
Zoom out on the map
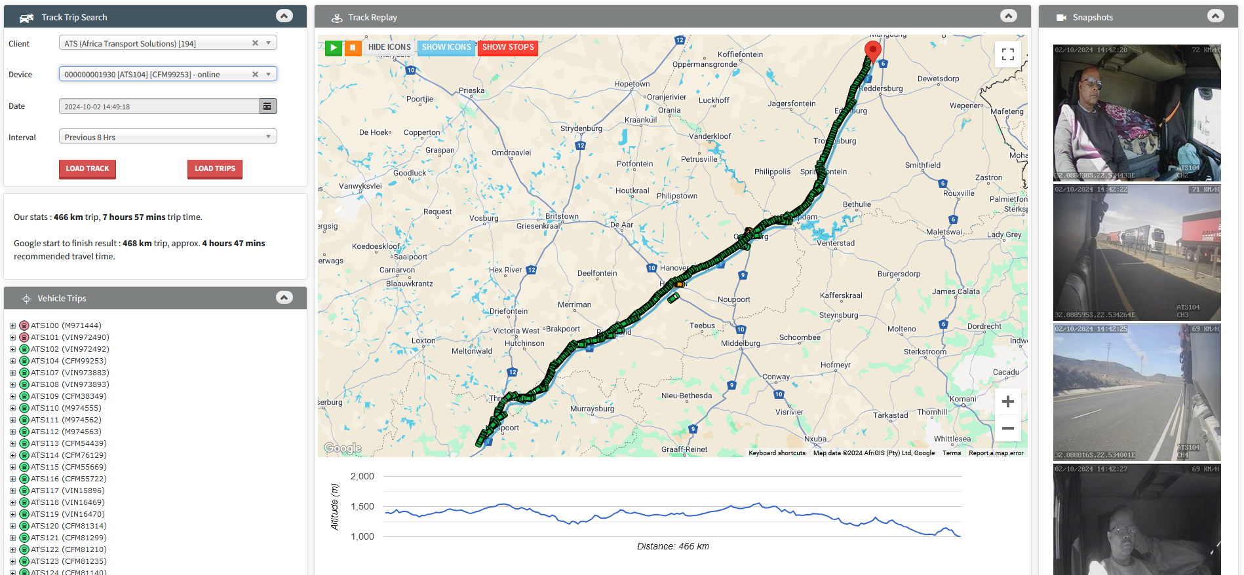click(x=1008, y=428)
